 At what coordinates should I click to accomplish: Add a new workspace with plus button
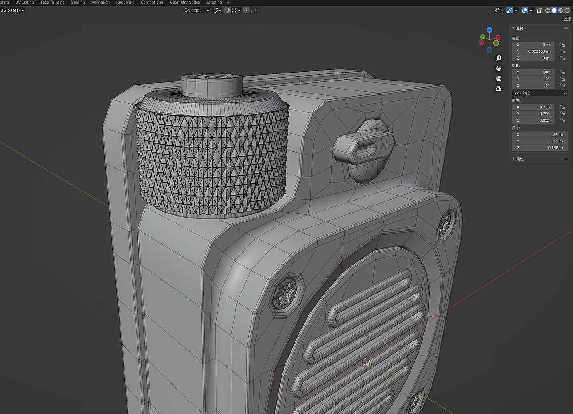229,3
